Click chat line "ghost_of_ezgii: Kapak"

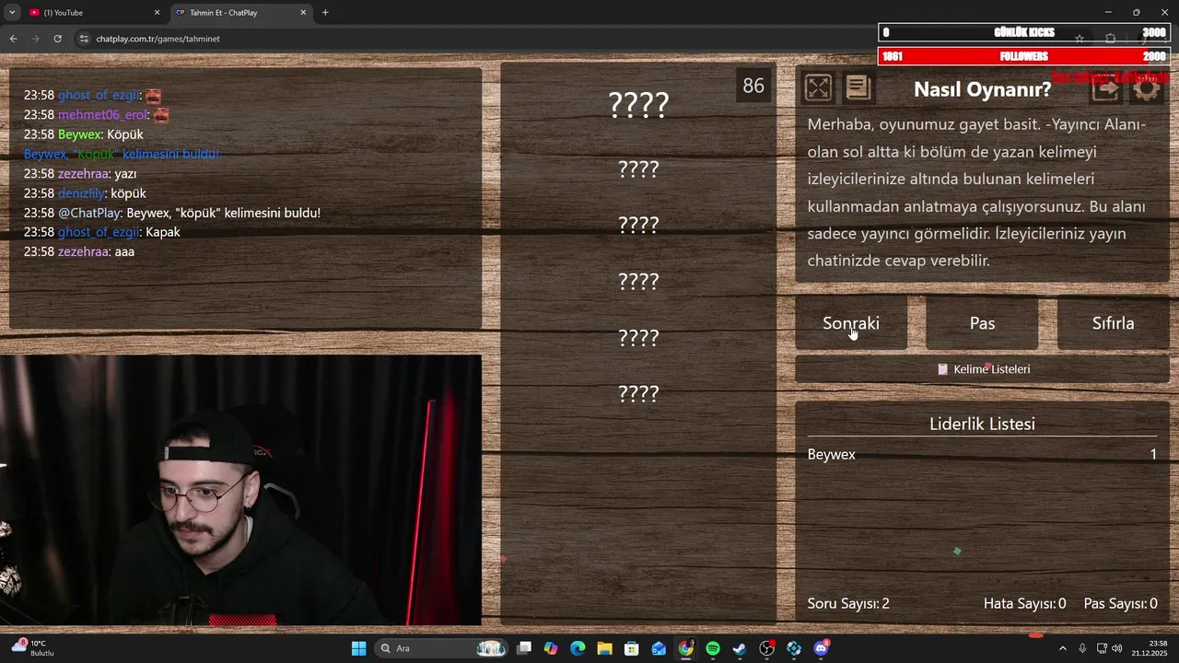(x=102, y=232)
